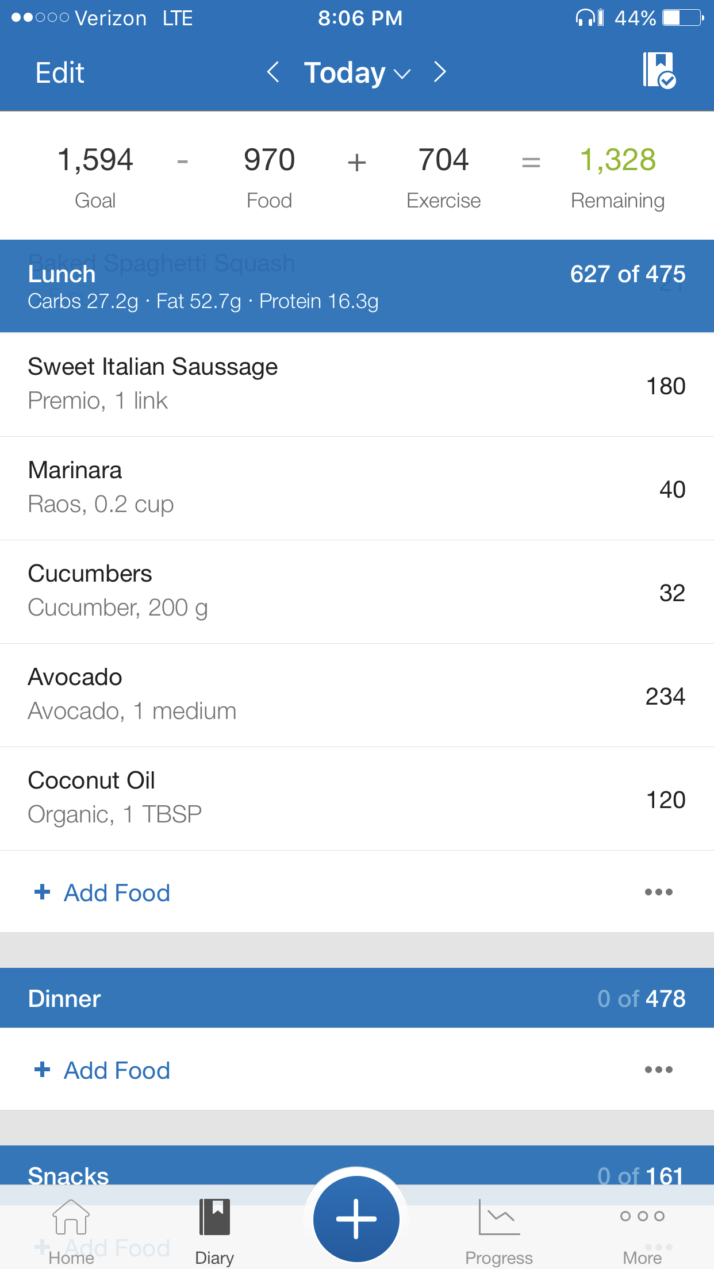Tap the complete diary bookmark icon

click(x=658, y=71)
